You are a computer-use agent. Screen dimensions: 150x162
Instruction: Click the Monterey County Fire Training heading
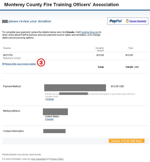(x=61, y=5)
